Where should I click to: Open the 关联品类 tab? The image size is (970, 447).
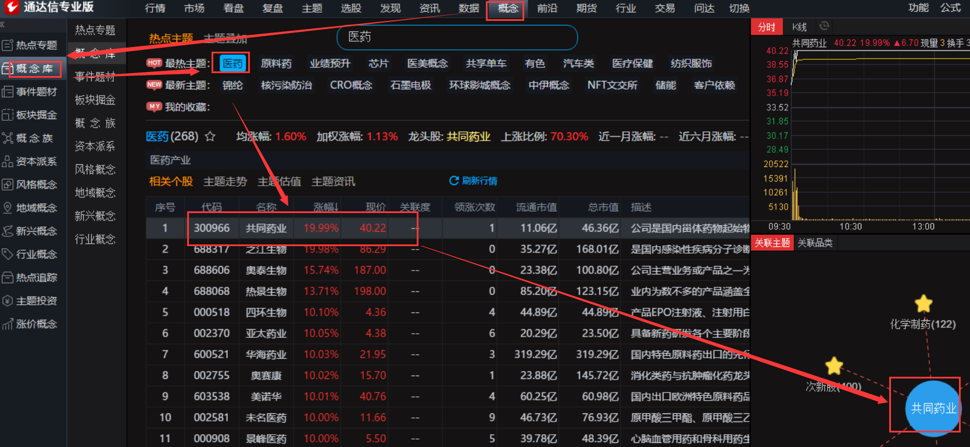pyautogui.click(x=815, y=243)
